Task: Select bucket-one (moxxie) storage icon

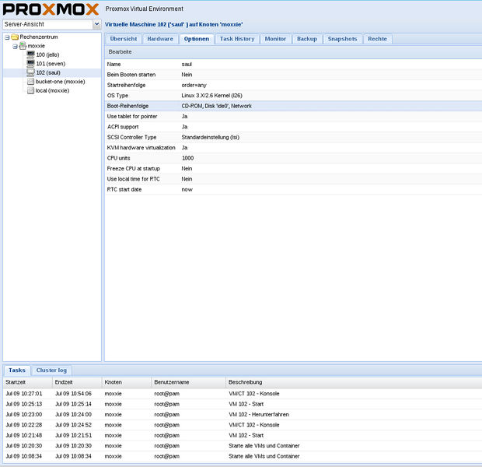Action: (30, 82)
